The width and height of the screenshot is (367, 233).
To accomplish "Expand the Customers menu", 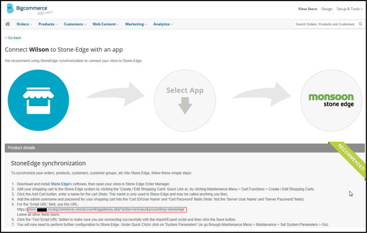I will pyautogui.click(x=75, y=24).
